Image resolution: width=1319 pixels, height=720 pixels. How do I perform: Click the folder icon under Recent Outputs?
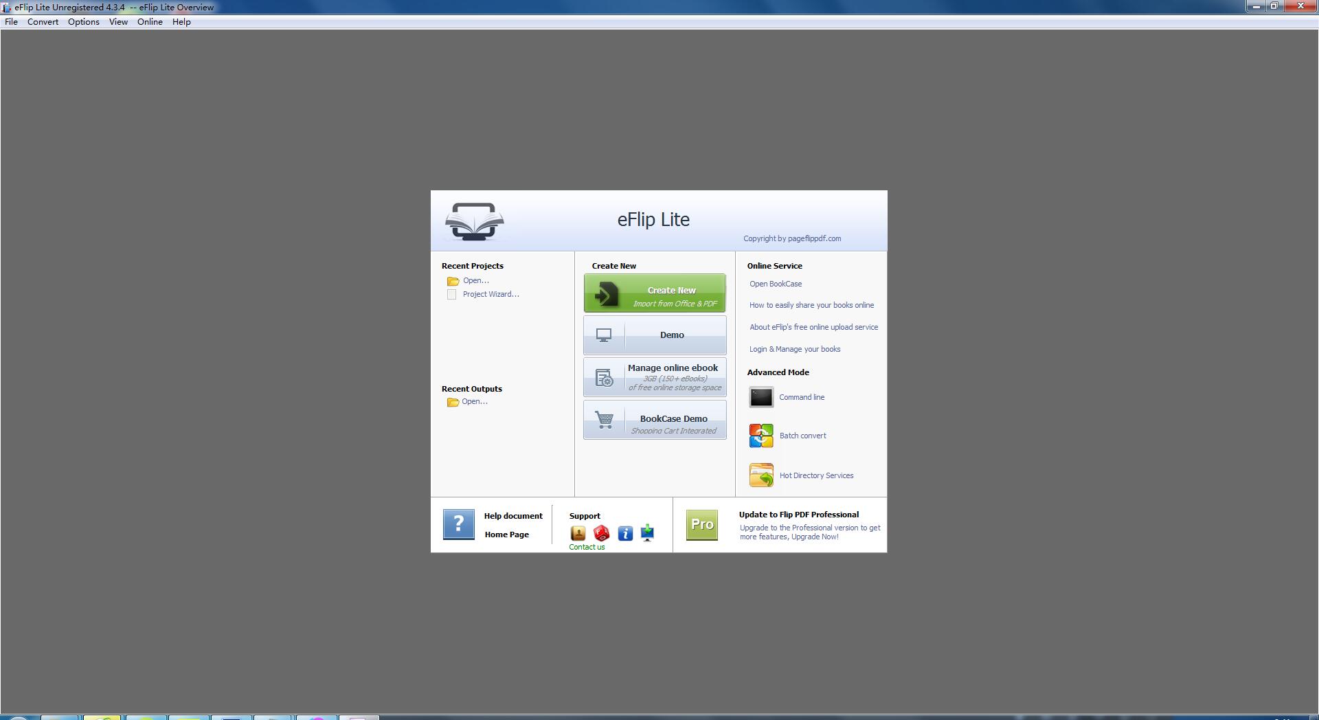453,402
